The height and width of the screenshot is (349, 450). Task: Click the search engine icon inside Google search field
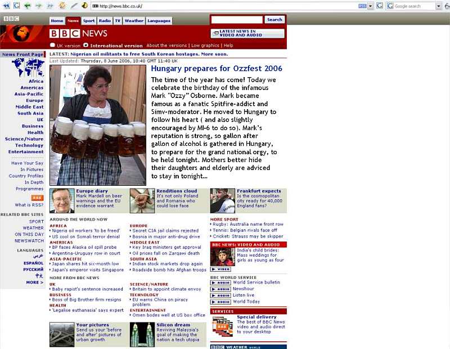pos(390,6)
